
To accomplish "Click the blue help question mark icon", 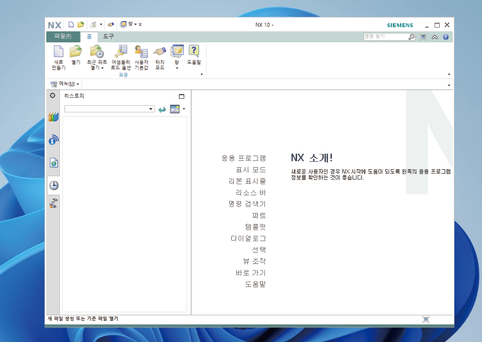I will 446,37.
